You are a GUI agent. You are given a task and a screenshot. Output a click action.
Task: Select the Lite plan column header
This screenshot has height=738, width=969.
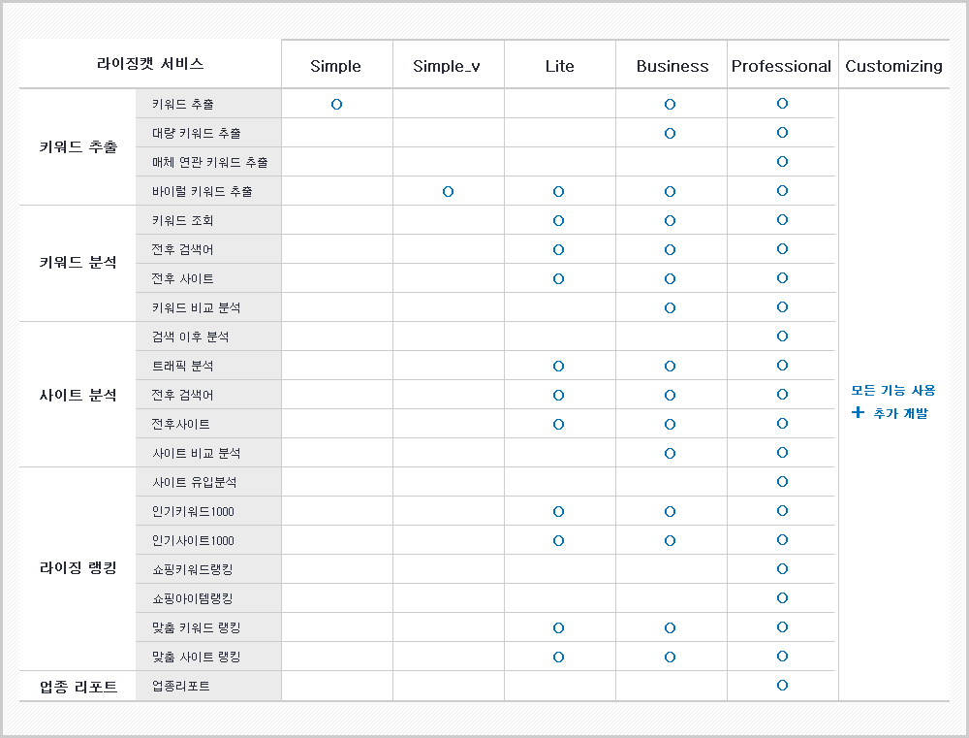[559, 66]
